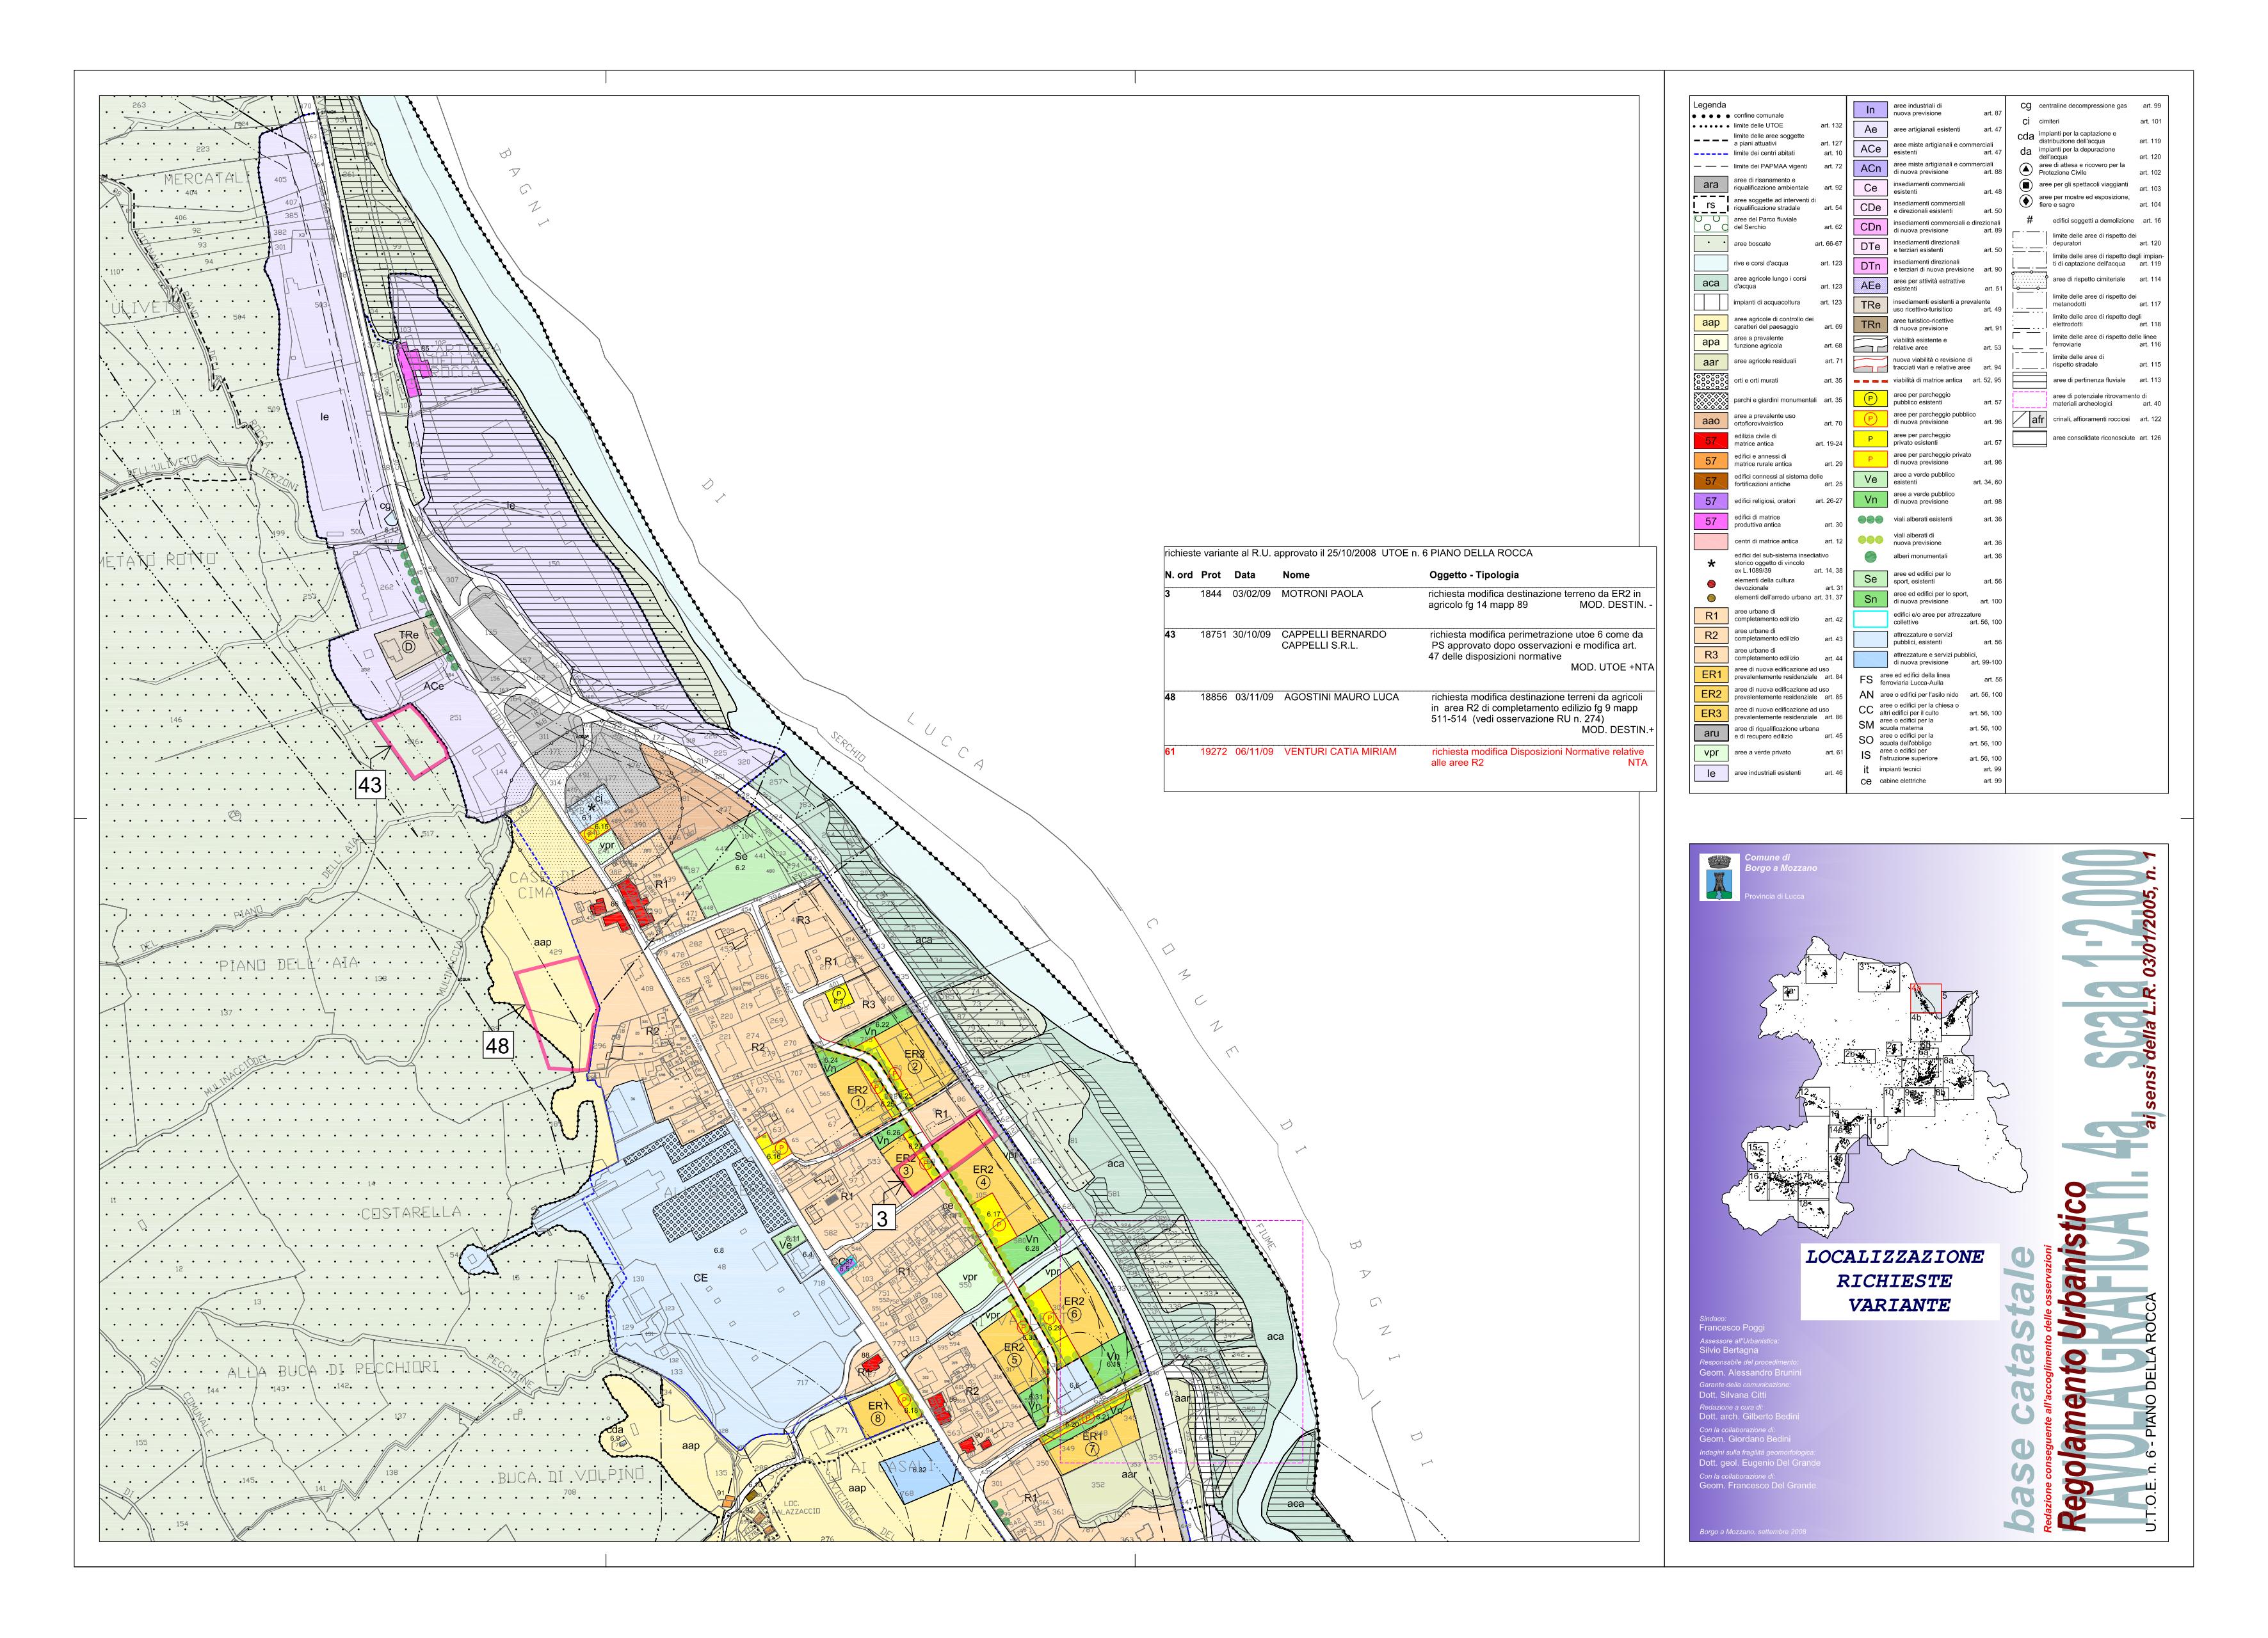Click the 'Ve' green legend swatch

tap(1870, 479)
